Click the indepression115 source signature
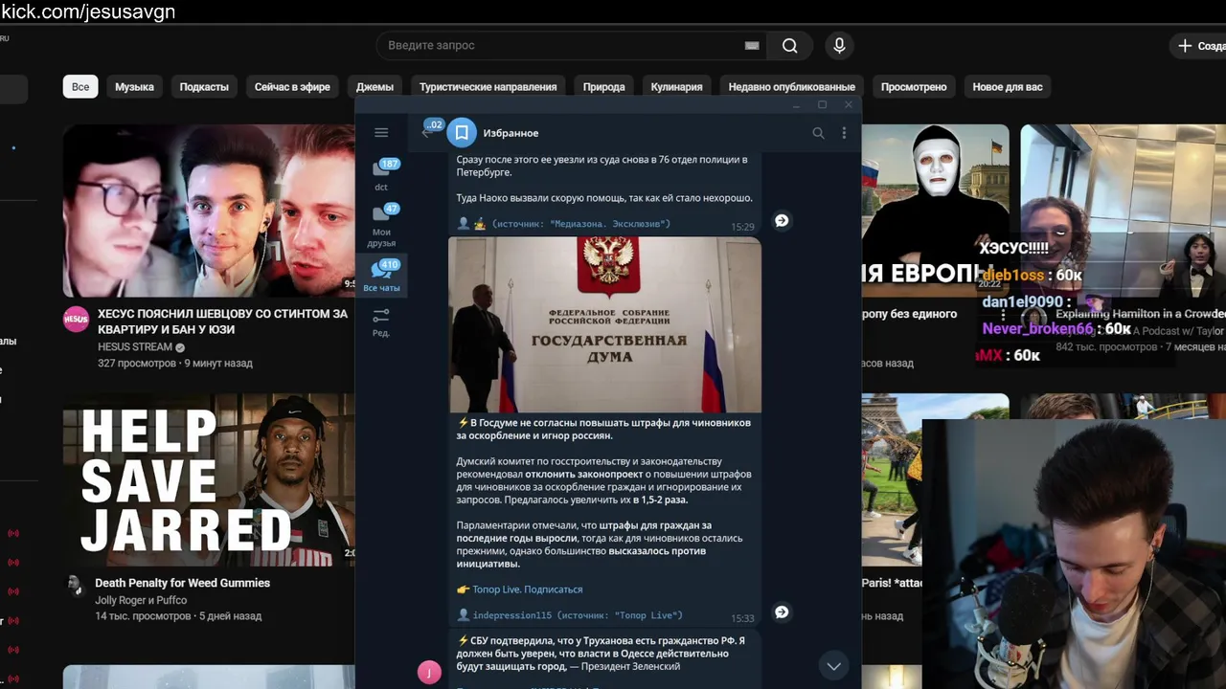The height and width of the screenshot is (689, 1226). 577,615
